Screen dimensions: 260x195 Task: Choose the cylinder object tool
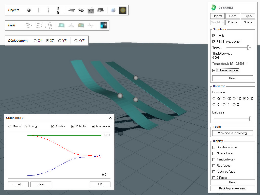pyautogui.click(x=81, y=11)
